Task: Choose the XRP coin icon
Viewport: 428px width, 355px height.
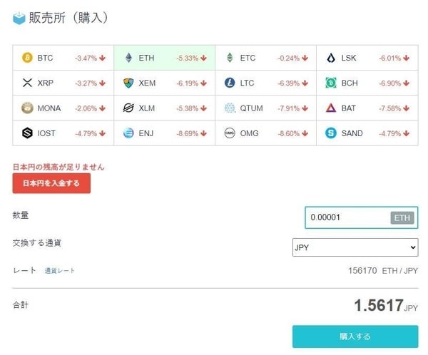Action: 27,83
